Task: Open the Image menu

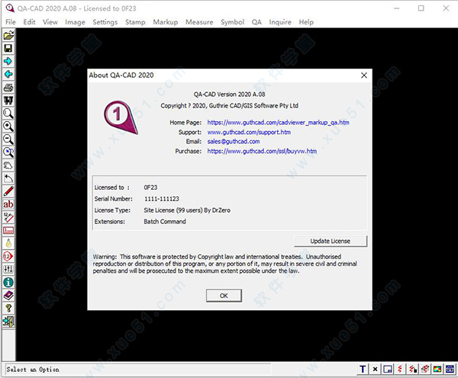Action: pos(75,22)
